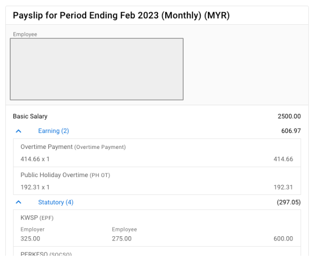Select the Public Holiday Overtime row
This screenshot has height=260, width=315.
[157, 181]
